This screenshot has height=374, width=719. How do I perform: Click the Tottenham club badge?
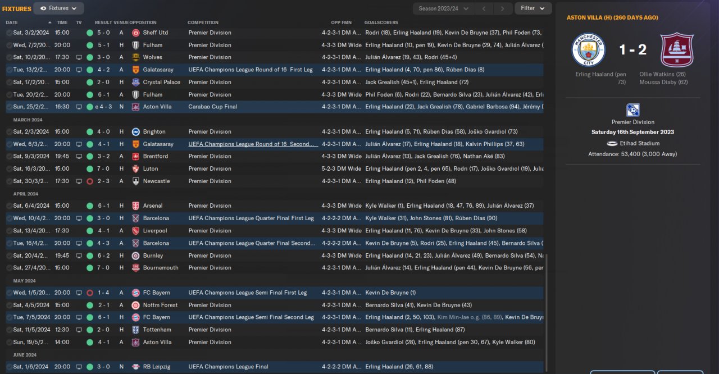pyautogui.click(x=135, y=330)
